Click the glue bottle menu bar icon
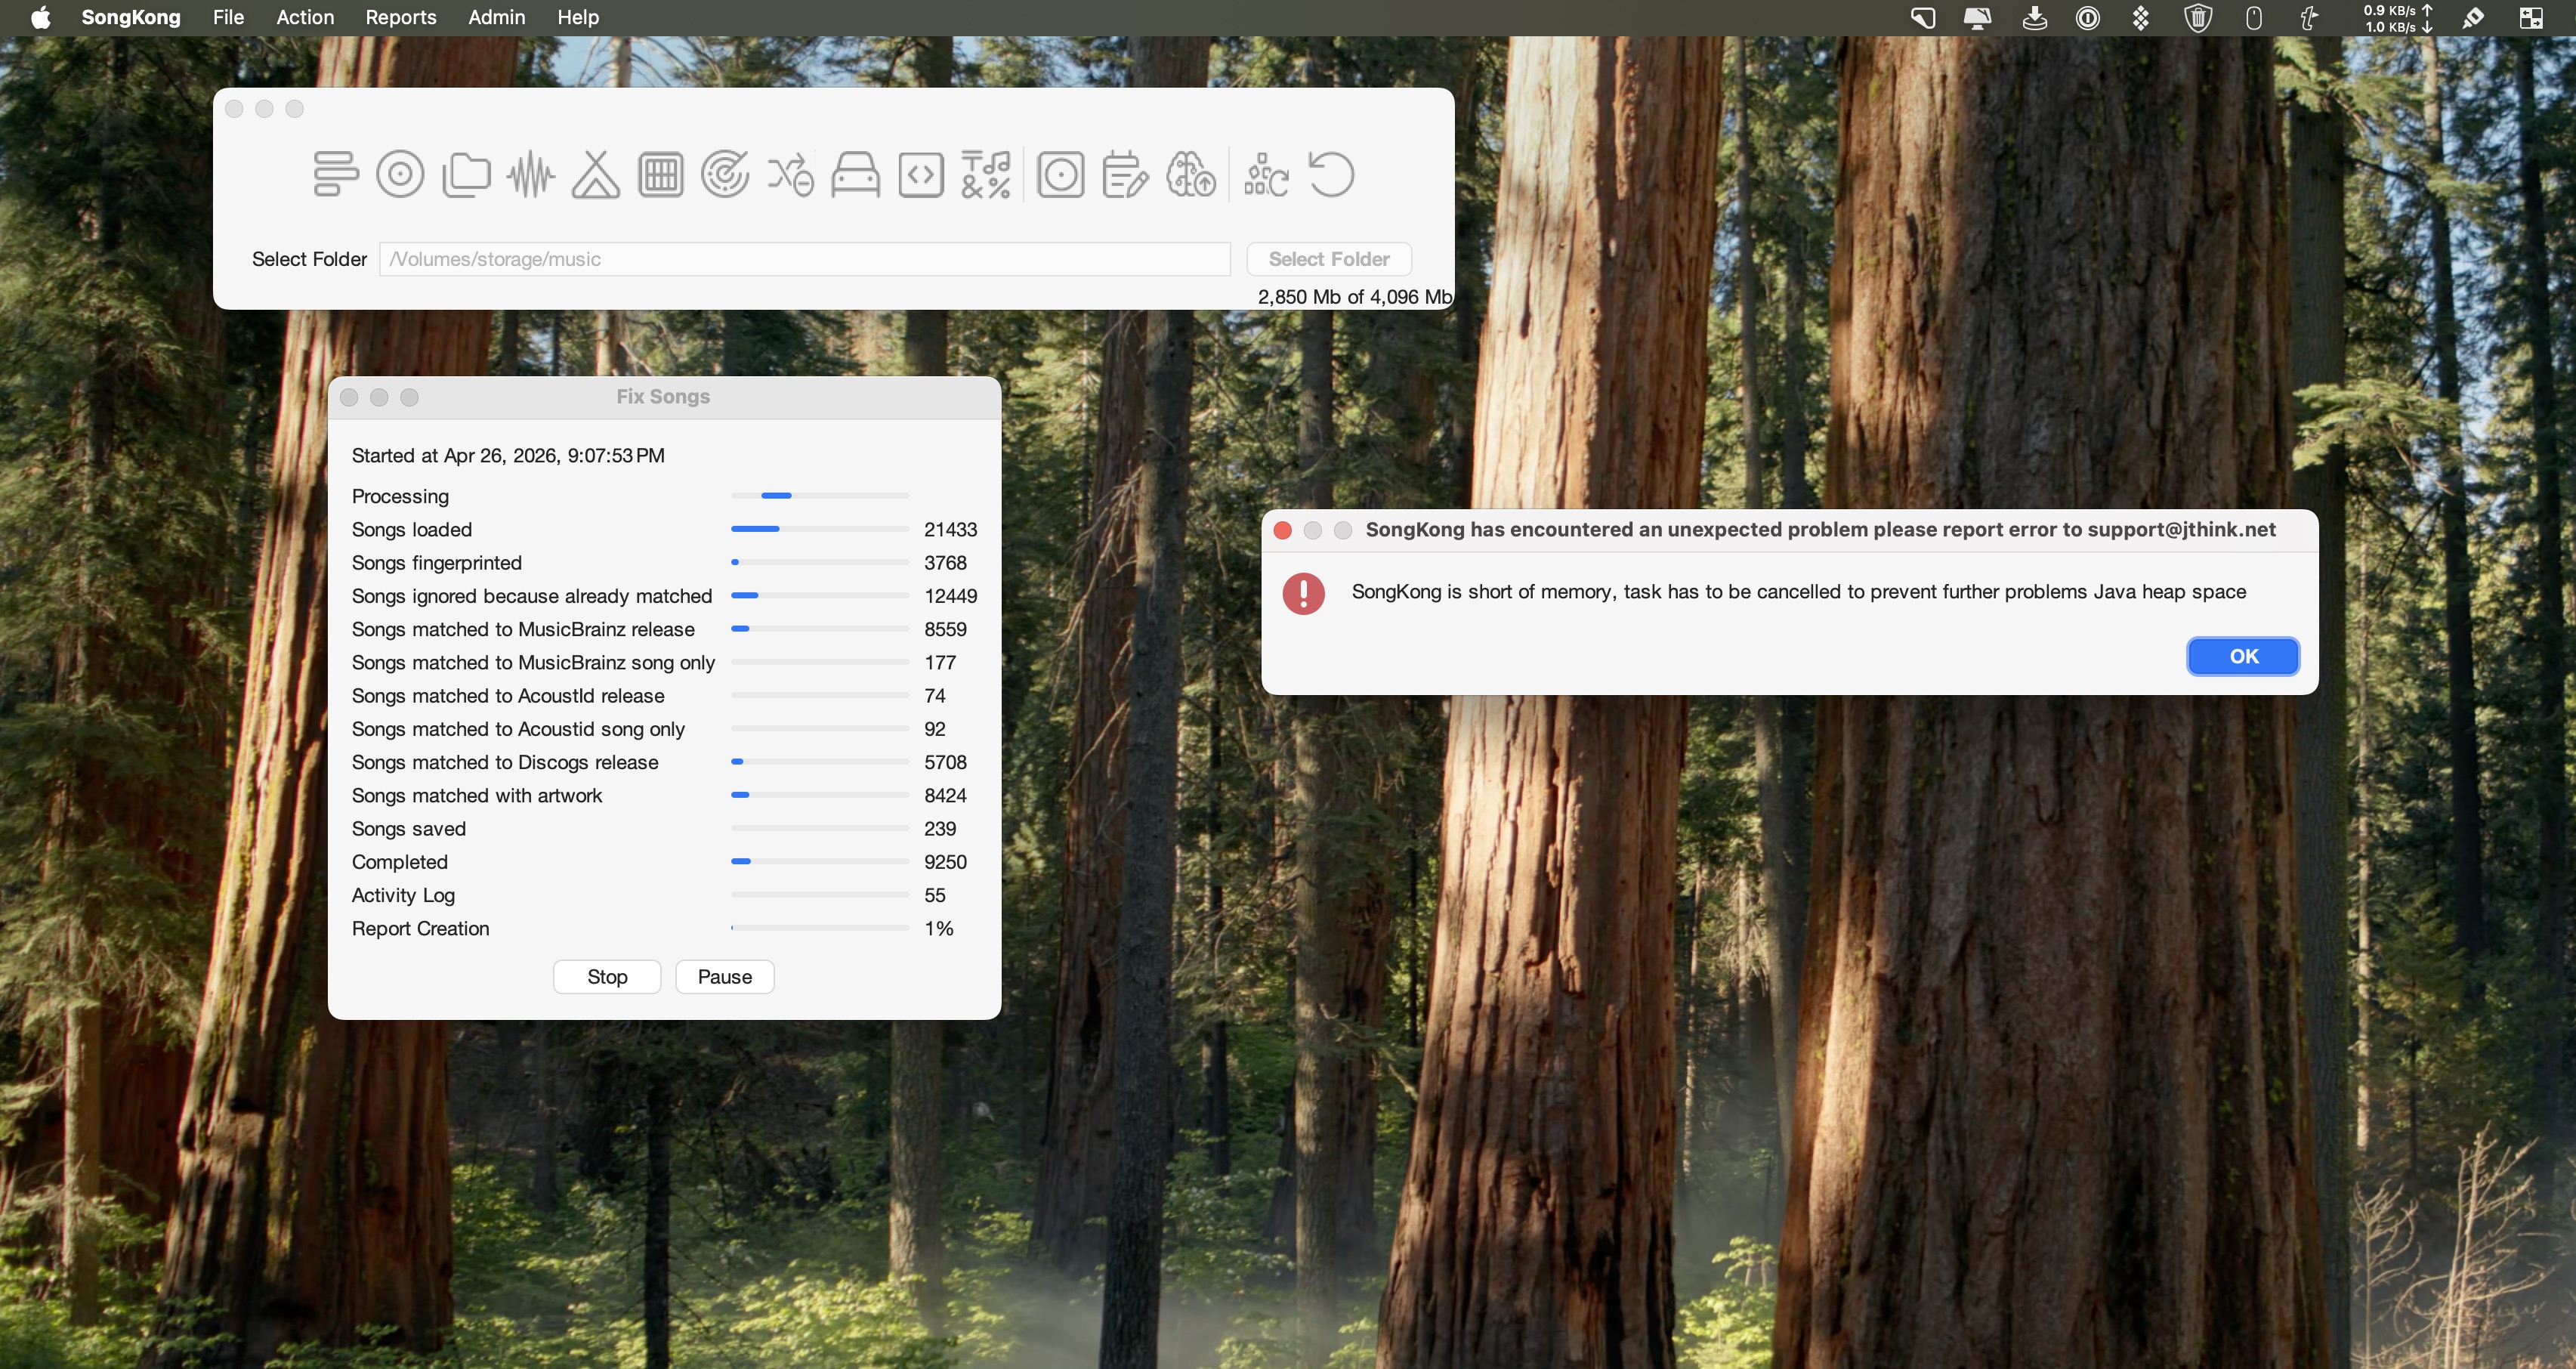The image size is (2576, 1369). coord(2474,18)
